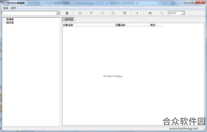Click the toolbar icon left of the edit pencil
Viewport: 207px width, 132px height.
coord(113,13)
